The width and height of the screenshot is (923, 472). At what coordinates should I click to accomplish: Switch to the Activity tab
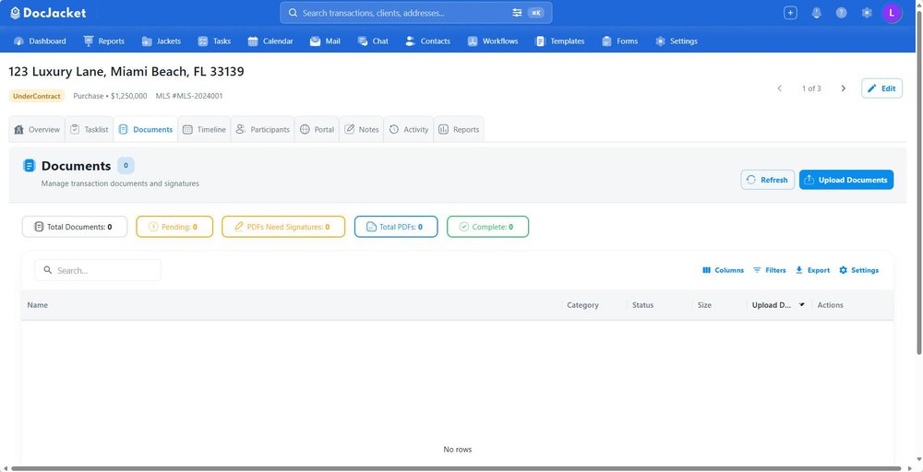point(409,129)
